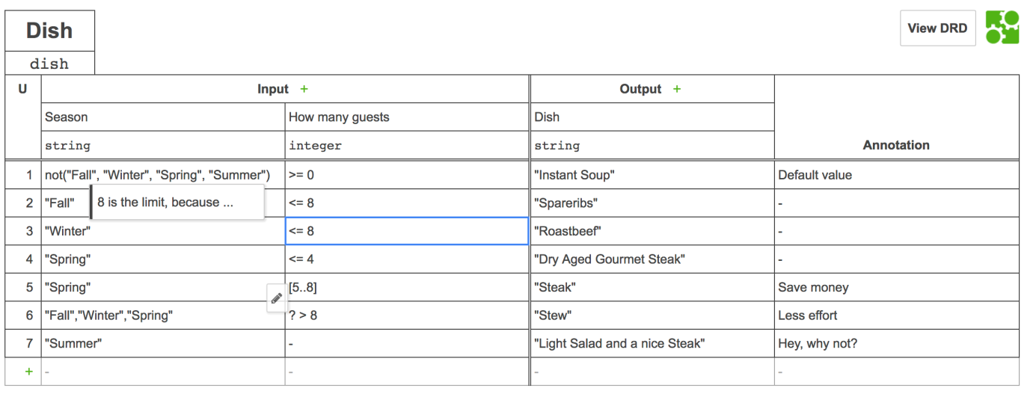Screen dimensions: 1036x394
Task: Click the green bpmn.io logo icon
Action: point(1002,28)
